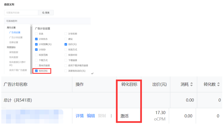Click the 编辑 edit link

(91, 116)
